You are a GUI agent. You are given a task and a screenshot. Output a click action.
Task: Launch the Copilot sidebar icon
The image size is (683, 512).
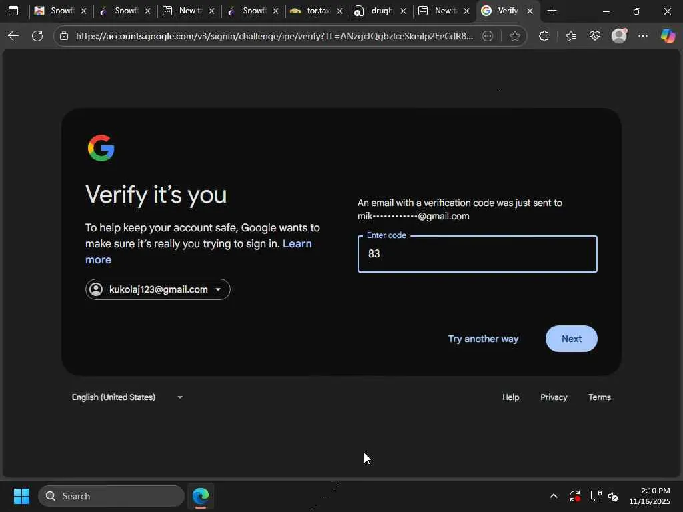coord(668,36)
